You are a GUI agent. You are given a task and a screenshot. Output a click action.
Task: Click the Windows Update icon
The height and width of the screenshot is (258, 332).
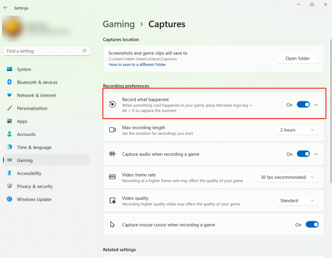pyautogui.click(x=10, y=199)
